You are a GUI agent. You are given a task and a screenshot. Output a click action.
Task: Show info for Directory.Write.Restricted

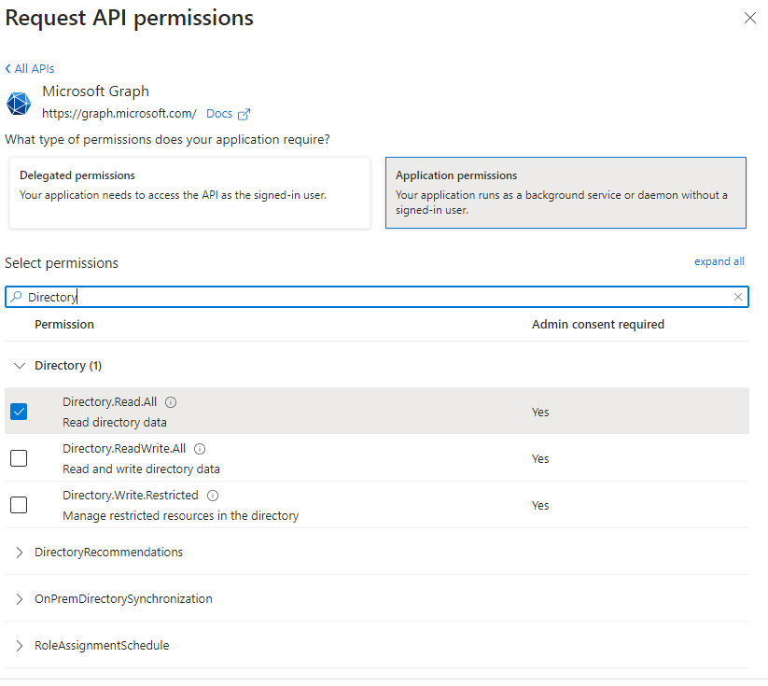click(213, 496)
